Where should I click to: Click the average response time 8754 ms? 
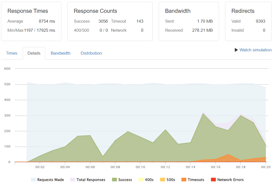47,21
